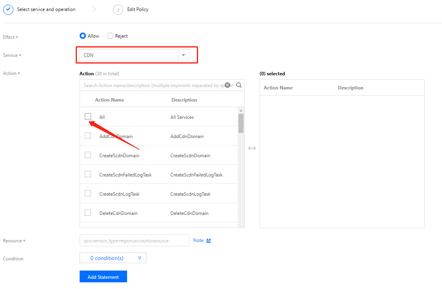Click the action list scrollbar thumb
Image resolution: width=442 pixels, height=289 pixels.
[241, 123]
